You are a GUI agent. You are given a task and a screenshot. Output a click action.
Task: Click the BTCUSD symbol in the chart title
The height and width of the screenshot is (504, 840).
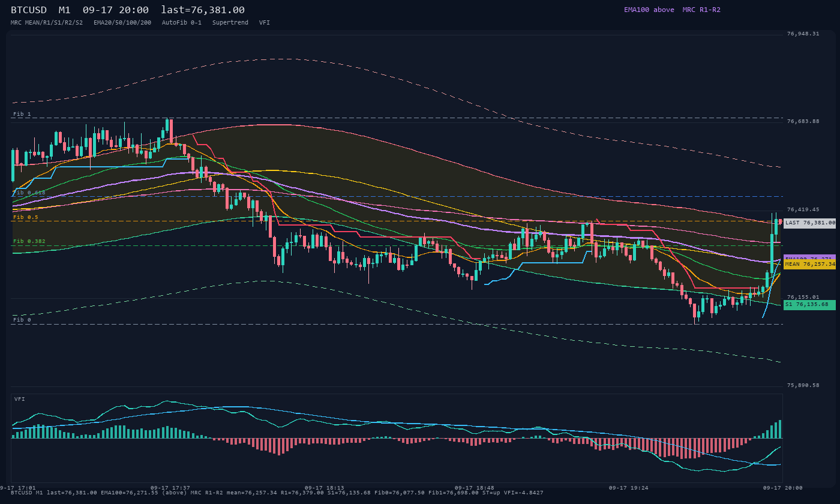(x=29, y=10)
